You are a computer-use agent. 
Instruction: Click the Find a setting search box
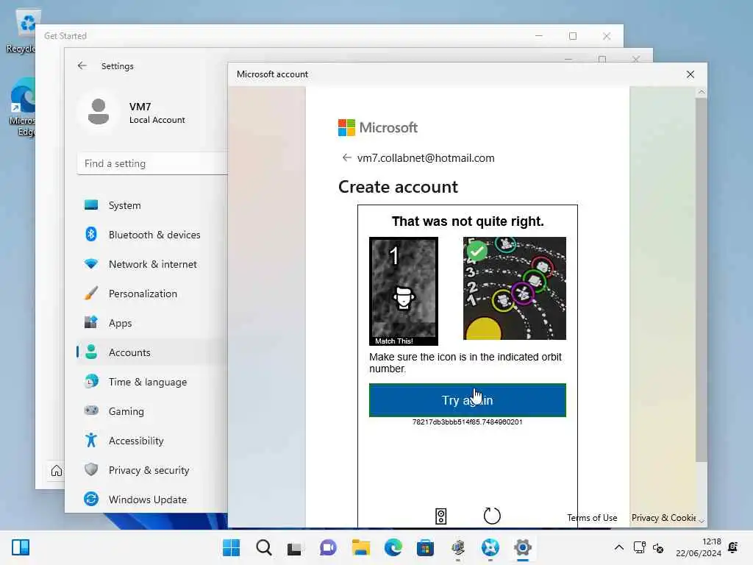click(x=152, y=163)
